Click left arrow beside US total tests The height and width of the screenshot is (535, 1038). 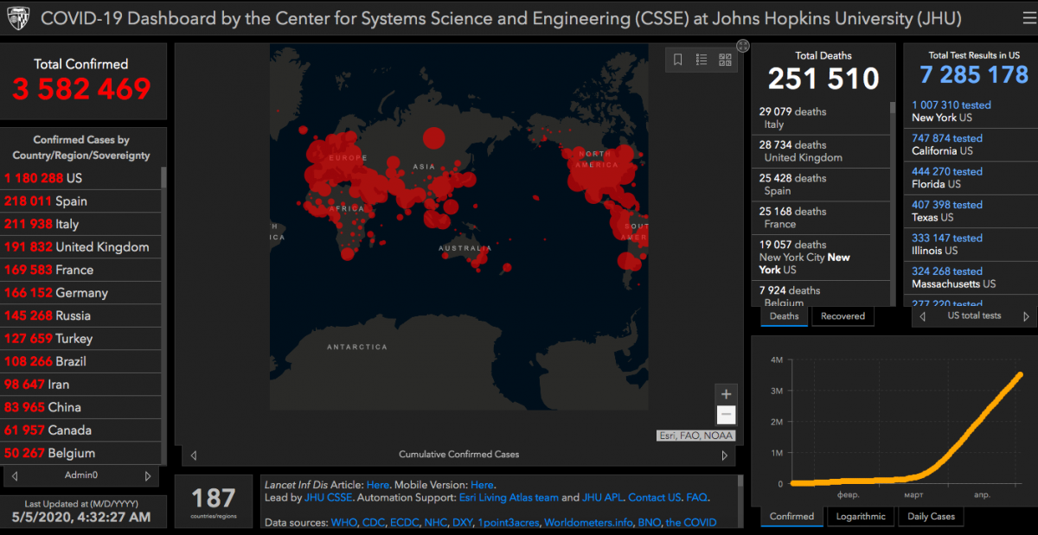click(923, 316)
